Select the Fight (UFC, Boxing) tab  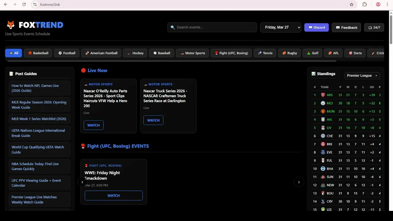coord(232,53)
